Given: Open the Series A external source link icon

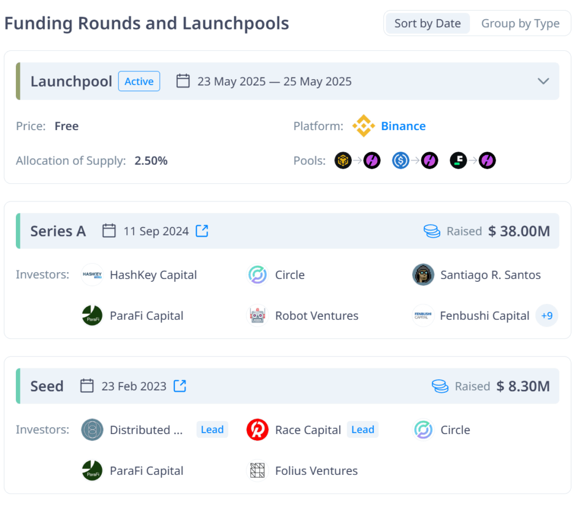Looking at the screenshot, I should pyautogui.click(x=202, y=231).
